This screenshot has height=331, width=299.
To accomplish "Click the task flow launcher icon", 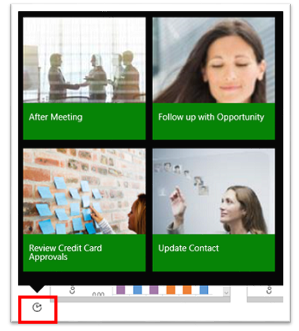I will pos(37,307).
